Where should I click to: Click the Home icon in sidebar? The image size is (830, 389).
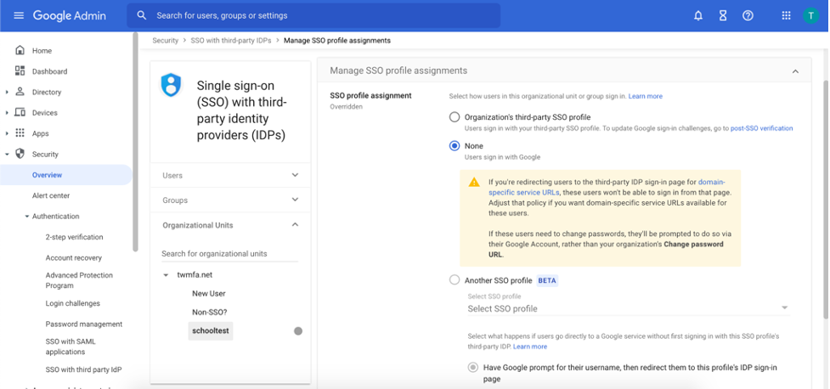click(20, 50)
